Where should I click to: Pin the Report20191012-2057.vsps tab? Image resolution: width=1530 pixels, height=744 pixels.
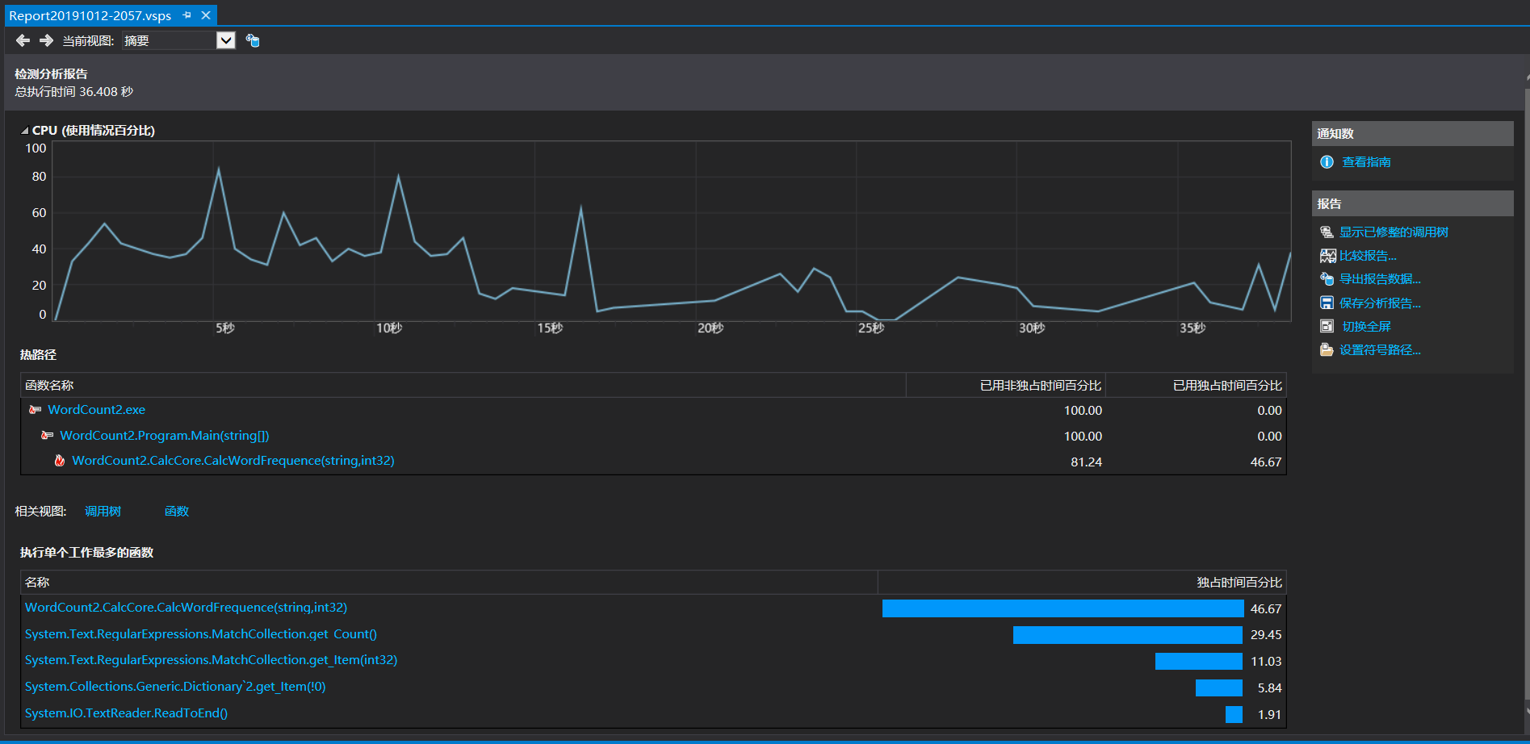click(x=187, y=15)
